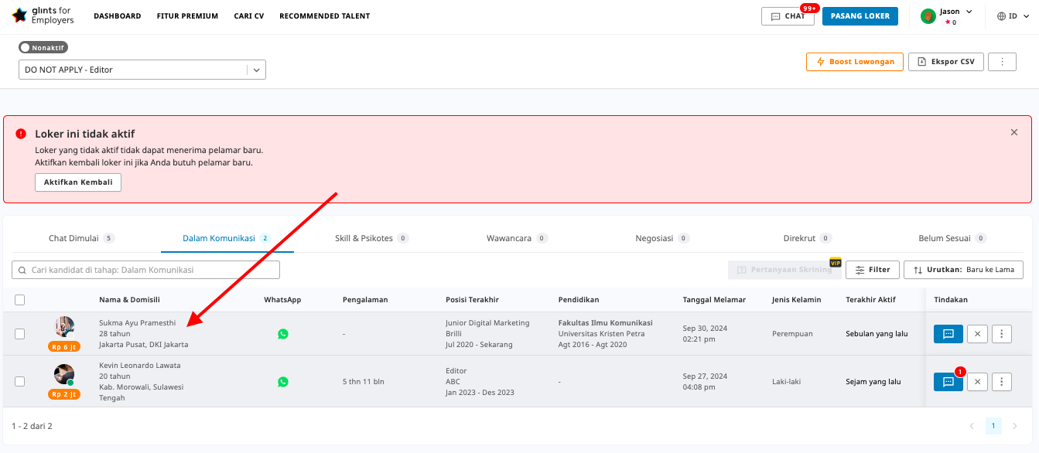Click the Pasang Loker button
Screen dimensions: 1039x453
coord(860,16)
